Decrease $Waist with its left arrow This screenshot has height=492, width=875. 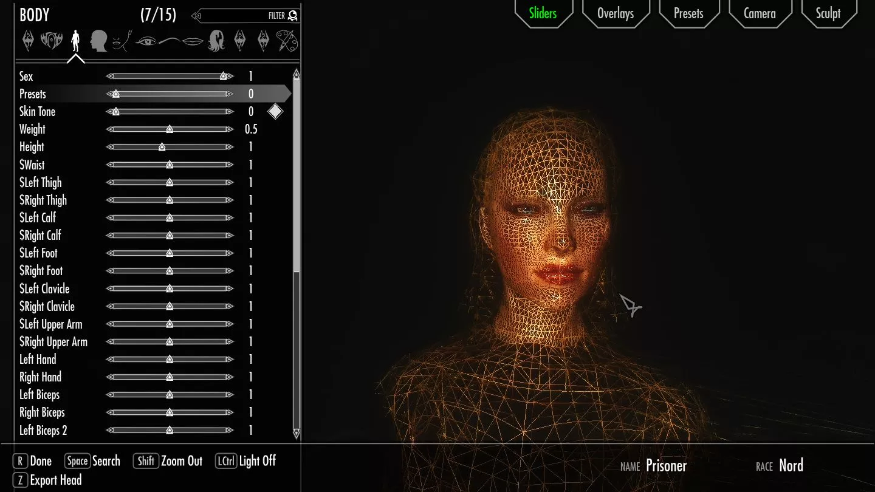pyautogui.click(x=109, y=165)
